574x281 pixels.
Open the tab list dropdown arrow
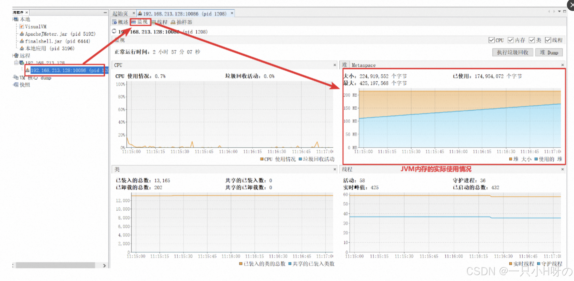[559, 11]
